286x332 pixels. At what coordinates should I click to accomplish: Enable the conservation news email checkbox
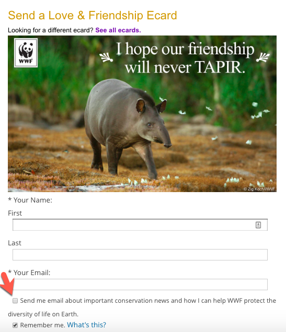[15, 301]
